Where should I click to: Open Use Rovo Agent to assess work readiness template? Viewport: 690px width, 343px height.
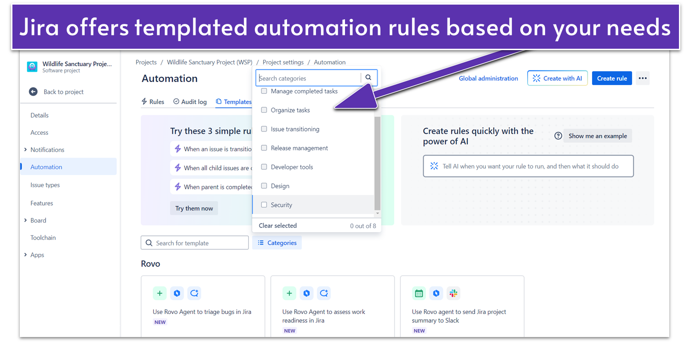[x=333, y=306]
